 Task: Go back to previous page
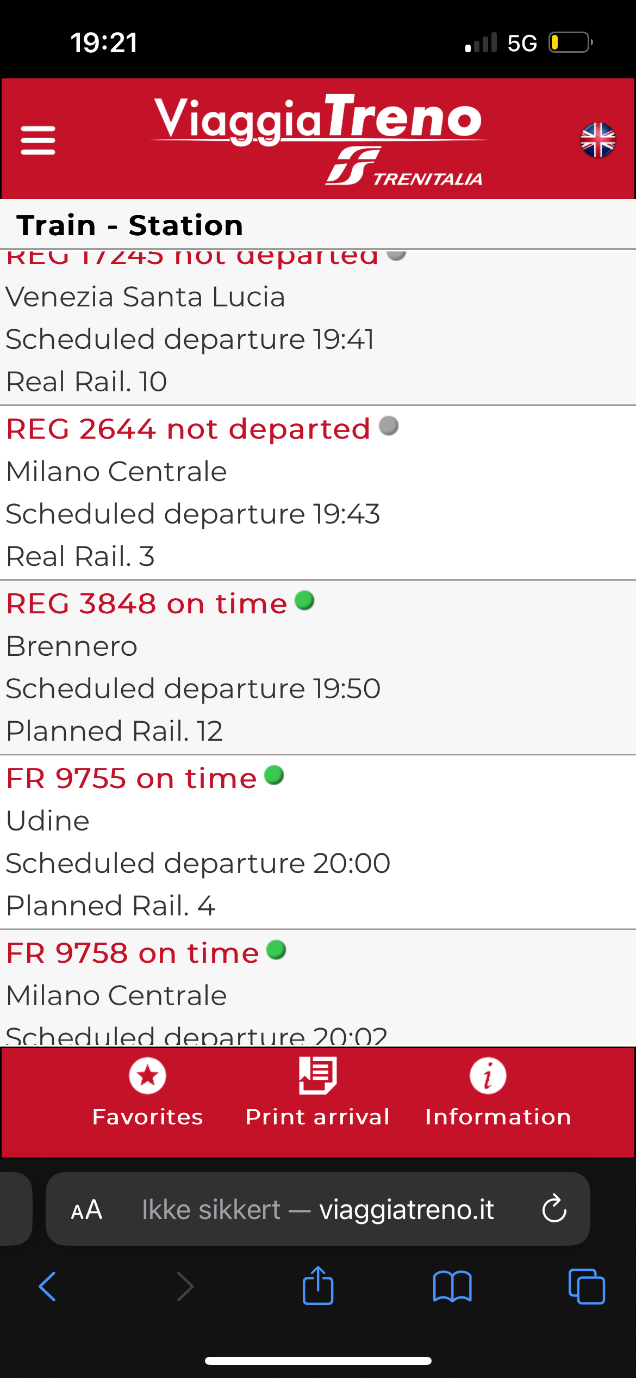click(48, 1287)
